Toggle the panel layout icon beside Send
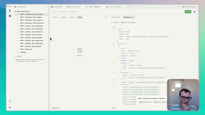This screenshot has height=115, width=205. [x=194, y=12]
